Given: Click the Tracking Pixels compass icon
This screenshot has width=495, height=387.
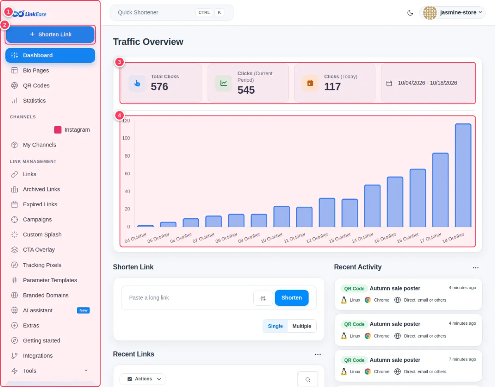Looking at the screenshot, I should pos(14,265).
